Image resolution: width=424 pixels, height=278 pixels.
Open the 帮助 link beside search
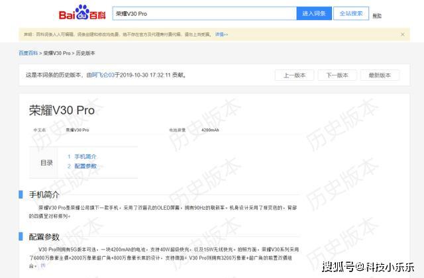pos(377,16)
